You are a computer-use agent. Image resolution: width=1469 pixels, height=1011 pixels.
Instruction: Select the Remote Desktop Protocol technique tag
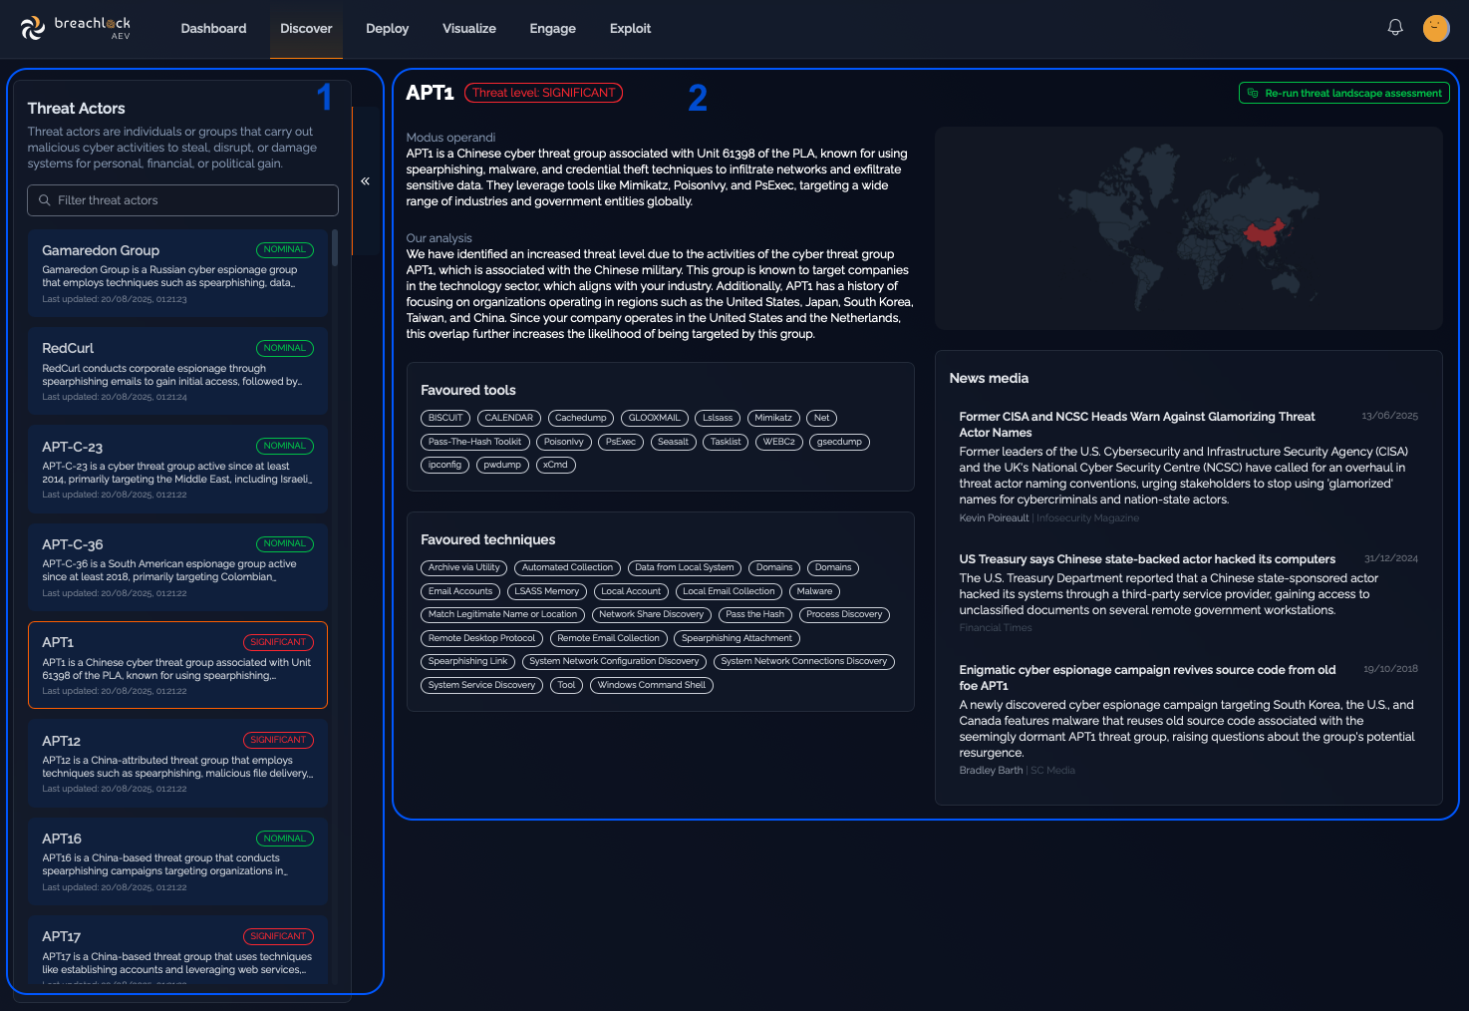tap(481, 638)
